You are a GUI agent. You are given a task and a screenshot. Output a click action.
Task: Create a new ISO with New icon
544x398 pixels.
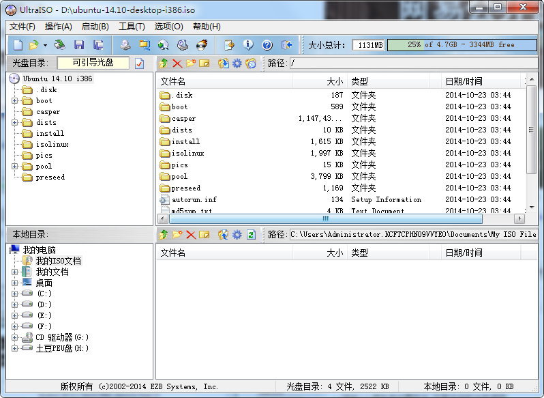(18, 45)
